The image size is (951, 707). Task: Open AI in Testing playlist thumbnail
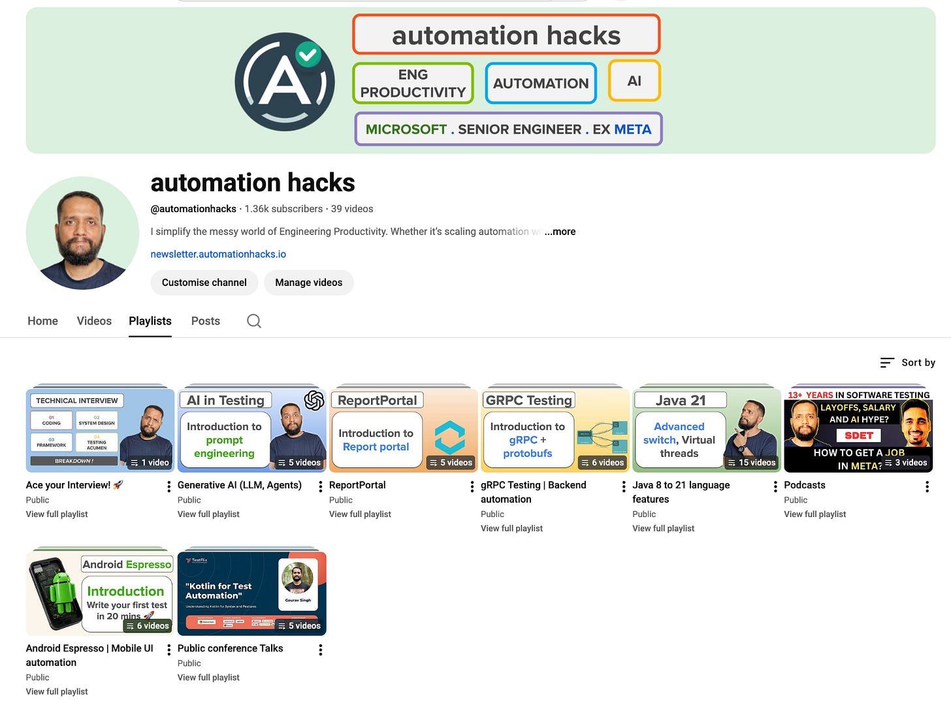pos(251,430)
